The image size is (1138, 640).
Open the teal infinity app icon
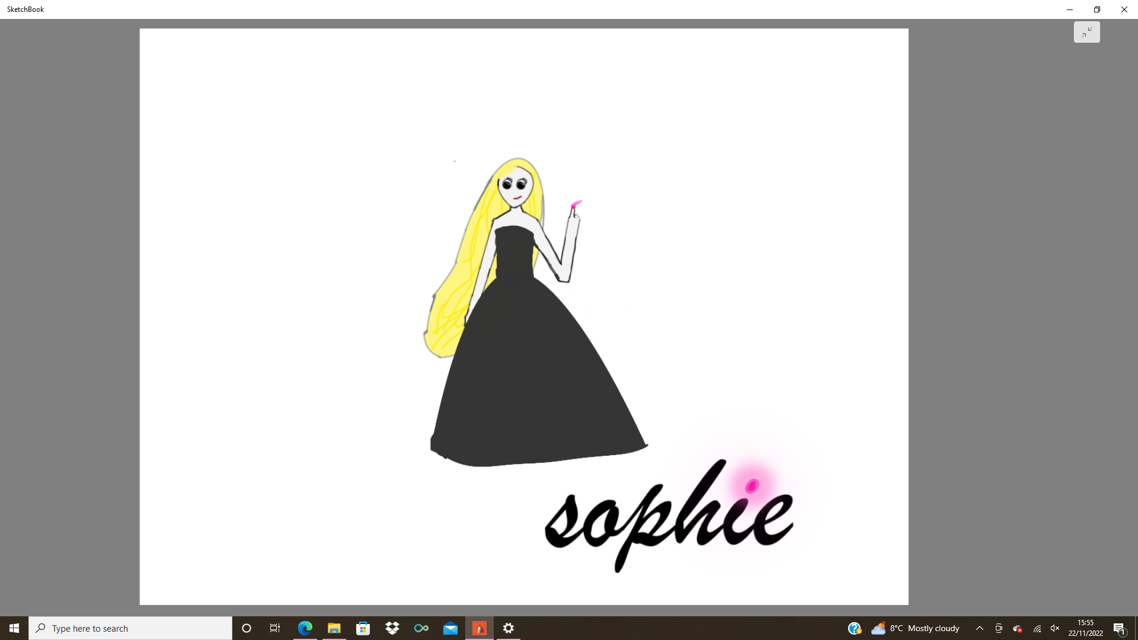pyautogui.click(x=421, y=628)
